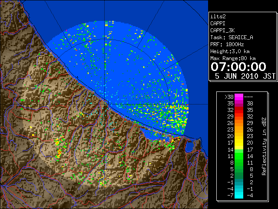The width and height of the screenshot is (278, 209).
Task: Pick the cyan legend band beside -7
Action: pyautogui.click(x=239, y=195)
